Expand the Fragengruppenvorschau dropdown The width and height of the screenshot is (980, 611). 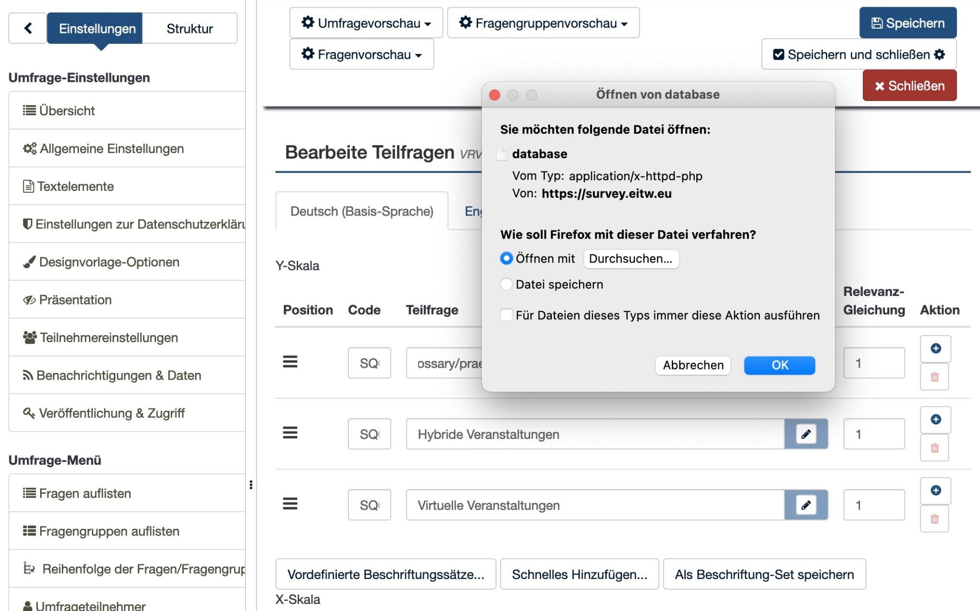(543, 23)
